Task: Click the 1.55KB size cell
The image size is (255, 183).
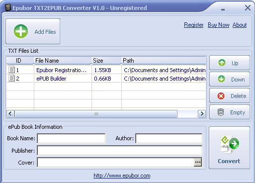Action: tap(102, 70)
